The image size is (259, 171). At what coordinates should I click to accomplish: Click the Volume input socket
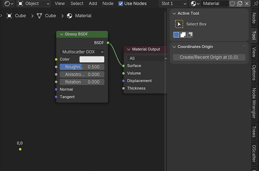pos(123,73)
